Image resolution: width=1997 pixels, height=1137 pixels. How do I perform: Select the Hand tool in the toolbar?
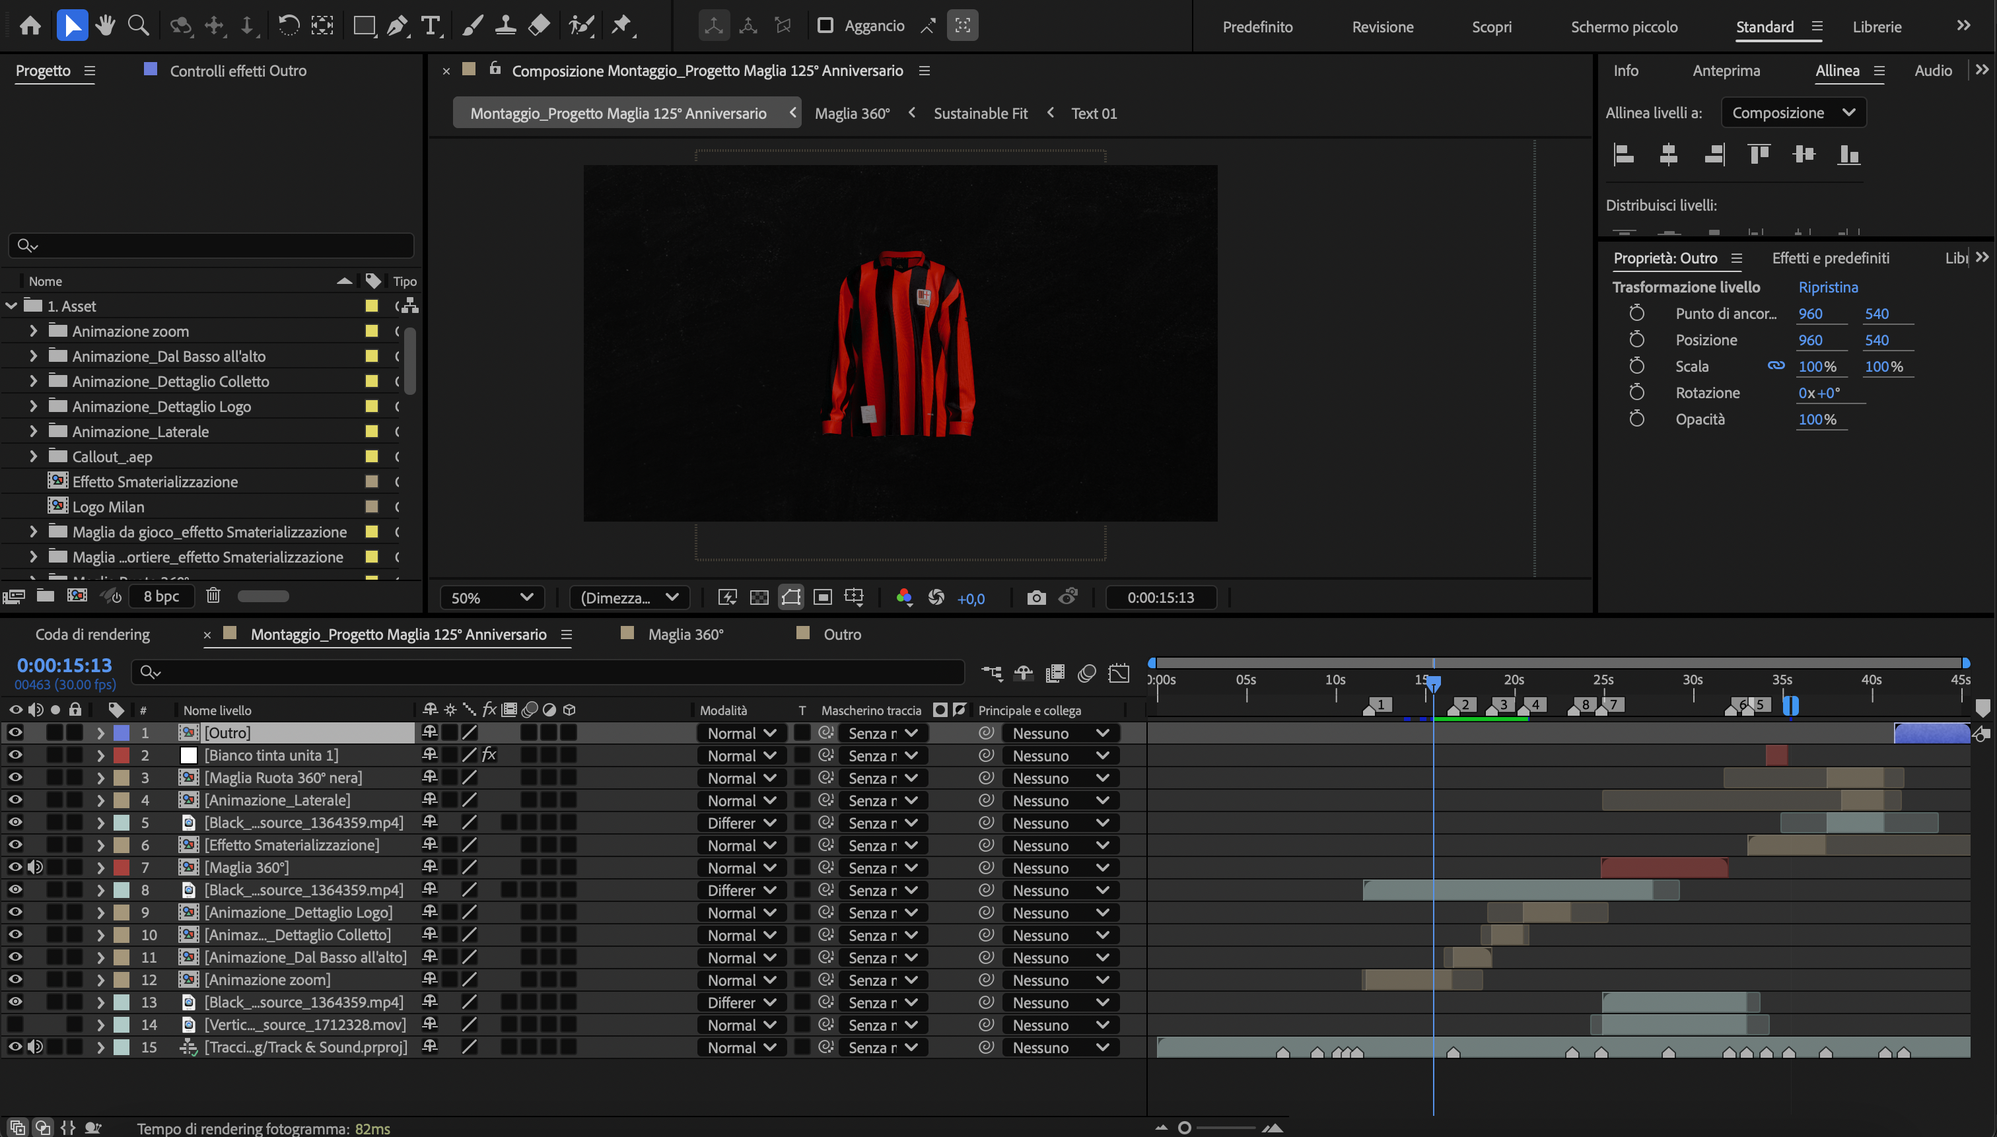(x=106, y=25)
